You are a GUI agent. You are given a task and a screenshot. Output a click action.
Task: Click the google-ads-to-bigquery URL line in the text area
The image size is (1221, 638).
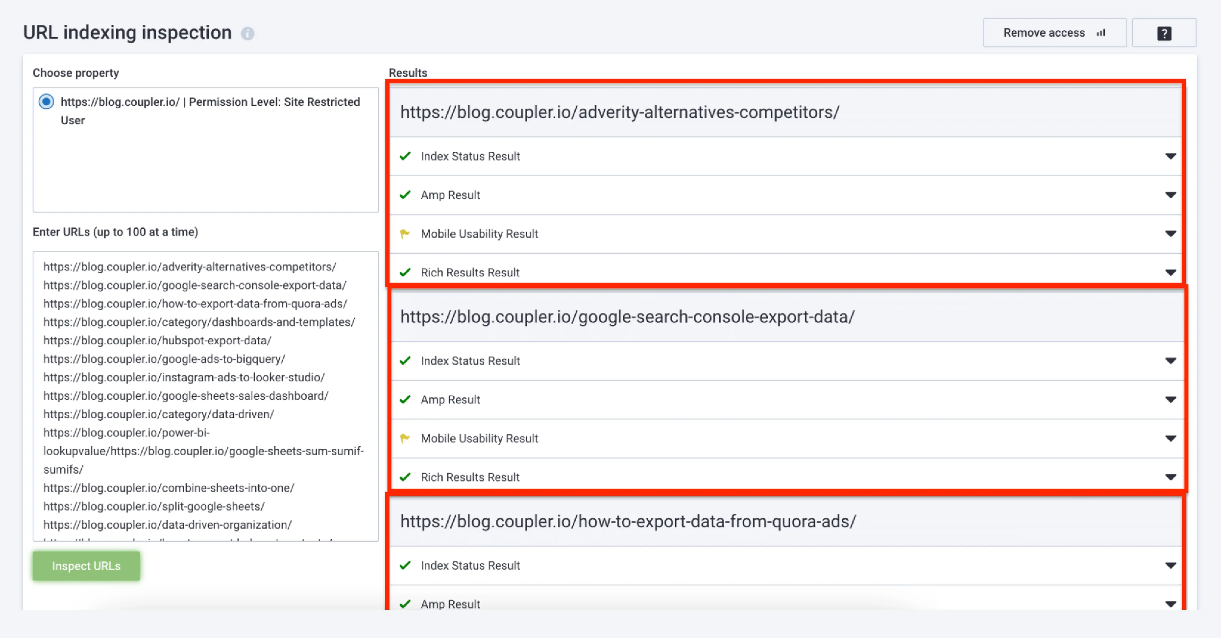tap(164, 359)
